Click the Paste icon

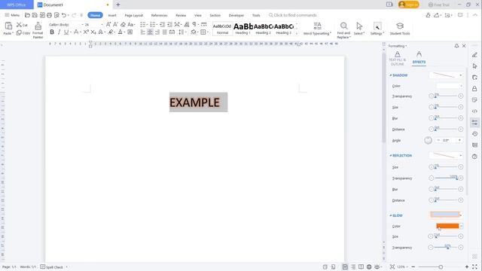(8, 26)
